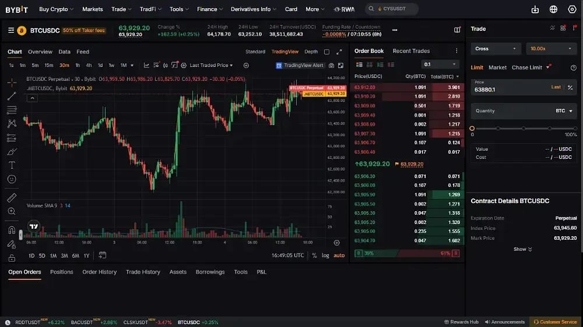Open the language globe icon
Image resolution: width=583 pixels, height=327 pixels.
(x=553, y=9)
